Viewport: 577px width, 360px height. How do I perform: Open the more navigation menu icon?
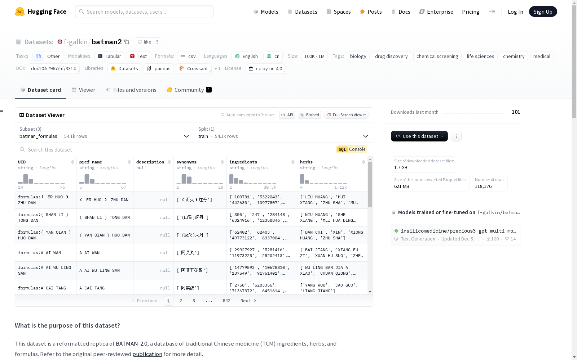point(492,12)
